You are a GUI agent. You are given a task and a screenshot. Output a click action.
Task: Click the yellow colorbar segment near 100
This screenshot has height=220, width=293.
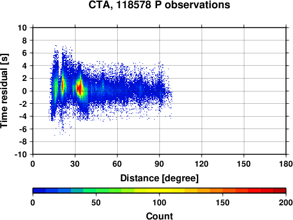pos(159,191)
